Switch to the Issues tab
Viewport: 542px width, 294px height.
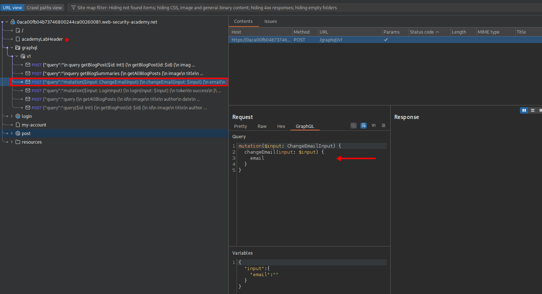tap(270, 21)
